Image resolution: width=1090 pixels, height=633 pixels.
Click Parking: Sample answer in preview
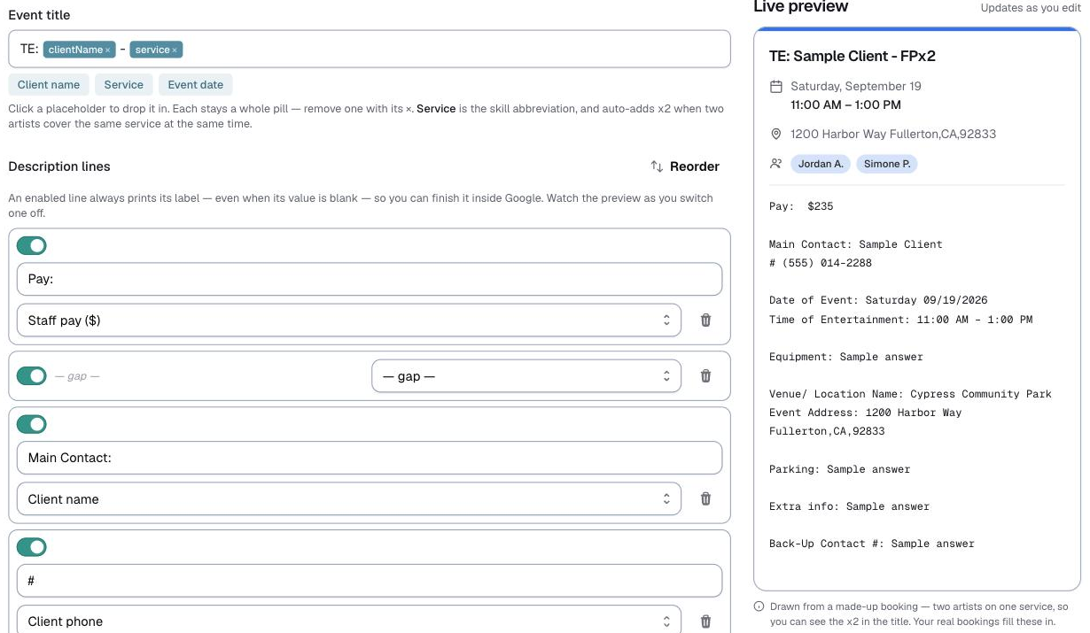pos(840,469)
